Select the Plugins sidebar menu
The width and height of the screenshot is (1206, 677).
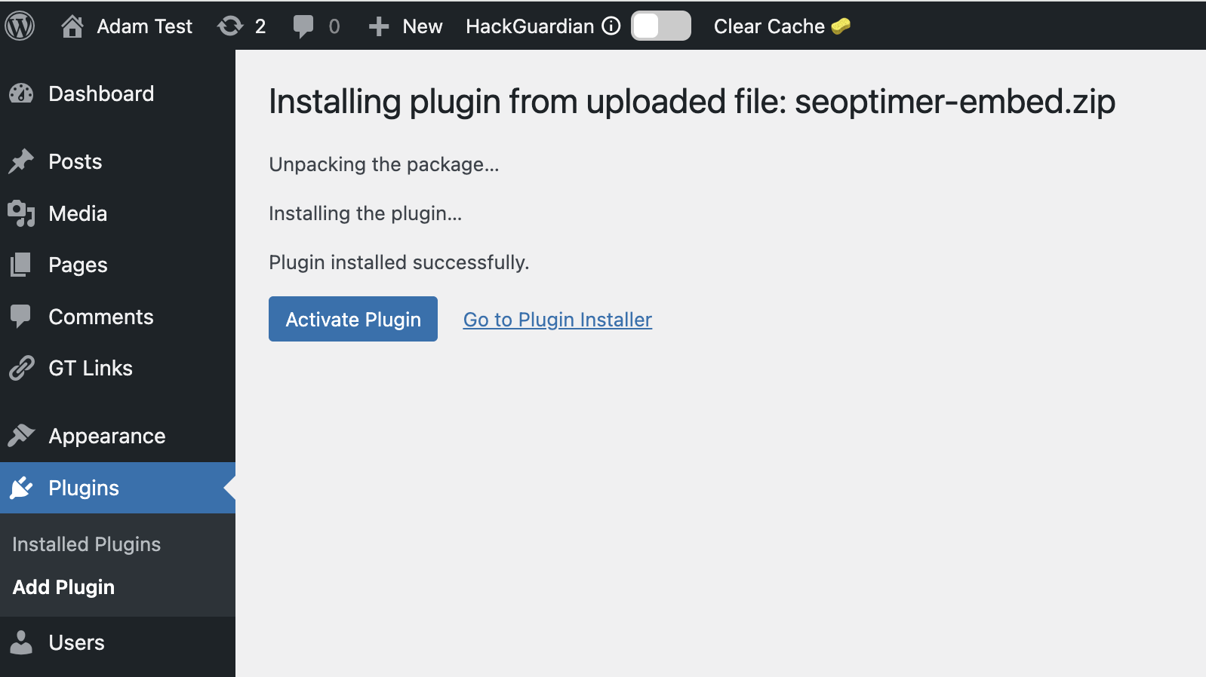[x=83, y=488]
